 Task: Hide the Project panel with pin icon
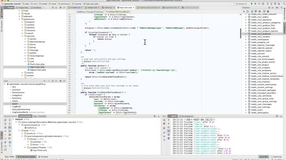tap(64, 8)
